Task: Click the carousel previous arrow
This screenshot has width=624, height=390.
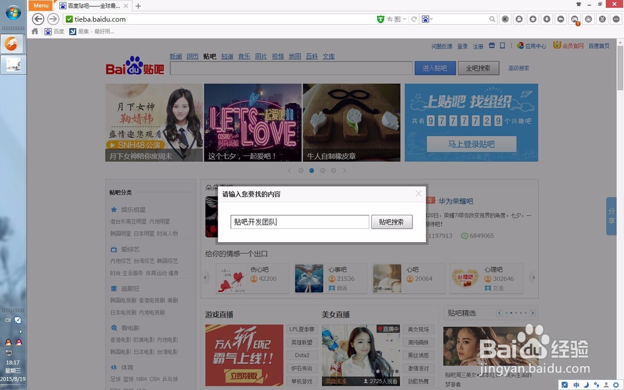Action: (290, 170)
